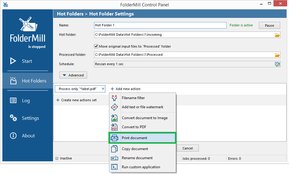
Task: Remove the 'Process only *label.pdf' filter
Action: tap(103, 89)
